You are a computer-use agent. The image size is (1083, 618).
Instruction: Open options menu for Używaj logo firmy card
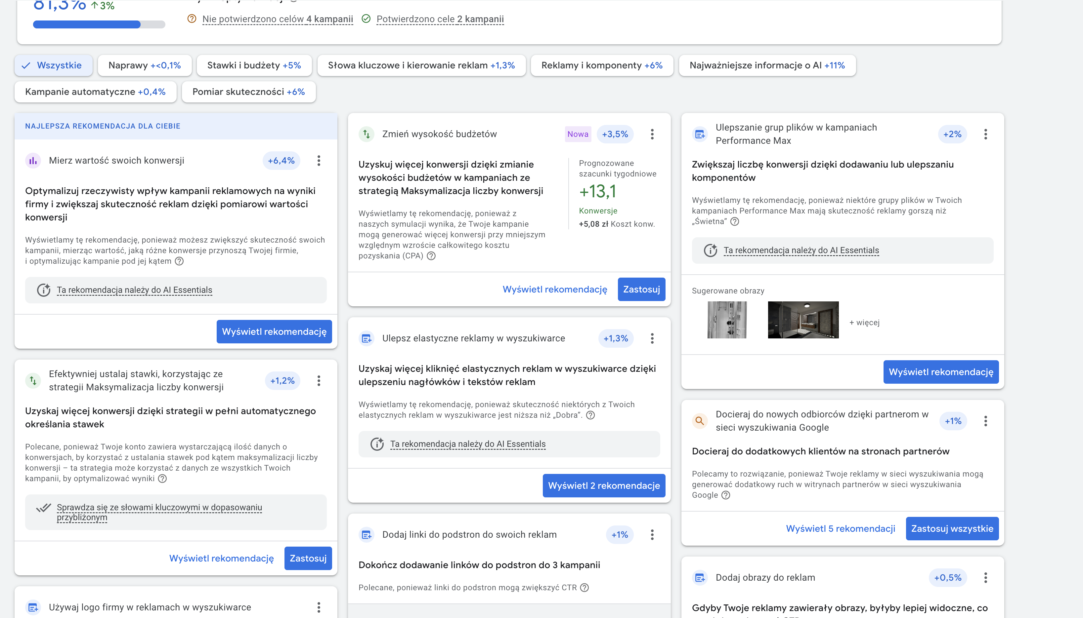click(319, 607)
